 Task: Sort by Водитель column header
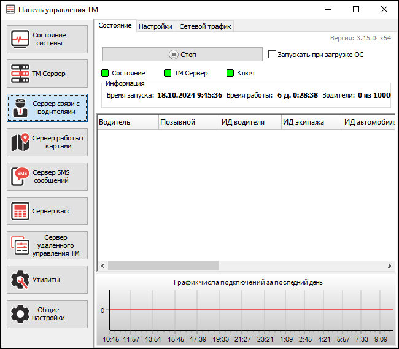[128, 122]
